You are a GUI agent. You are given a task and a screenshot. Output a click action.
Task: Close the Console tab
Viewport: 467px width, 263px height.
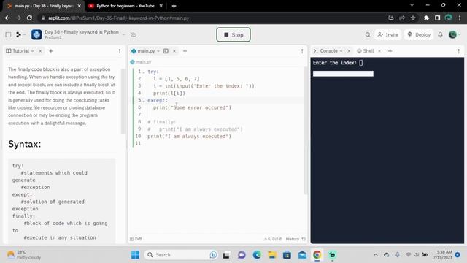(349, 51)
